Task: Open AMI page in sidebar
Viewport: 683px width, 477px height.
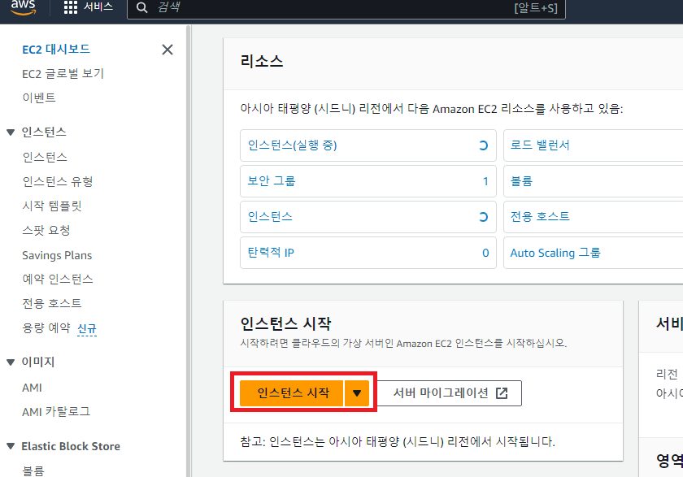Action: click(x=33, y=388)
